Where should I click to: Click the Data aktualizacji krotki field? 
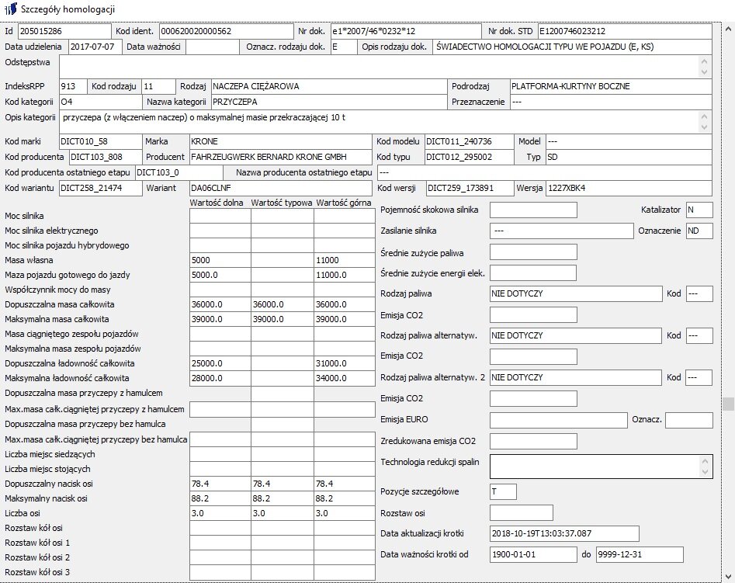(x=564, y=534)
